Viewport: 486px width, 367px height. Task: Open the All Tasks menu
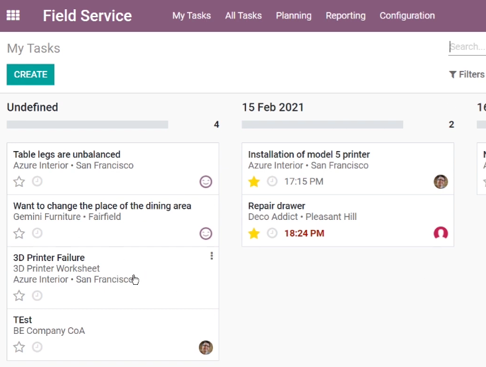click(243, 15)
